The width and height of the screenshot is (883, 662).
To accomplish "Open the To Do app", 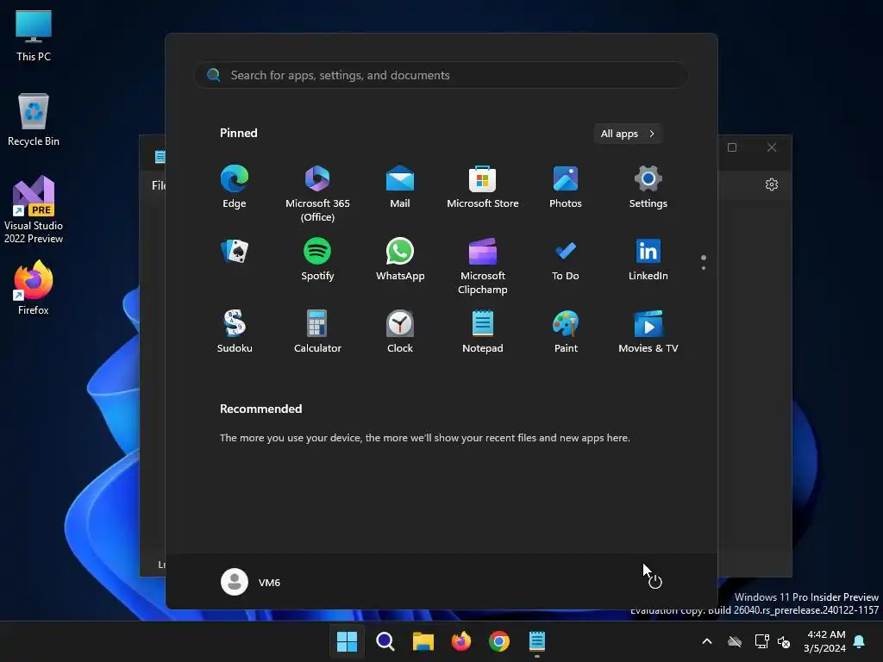I will pyautogui.click(x=566, y=259).
